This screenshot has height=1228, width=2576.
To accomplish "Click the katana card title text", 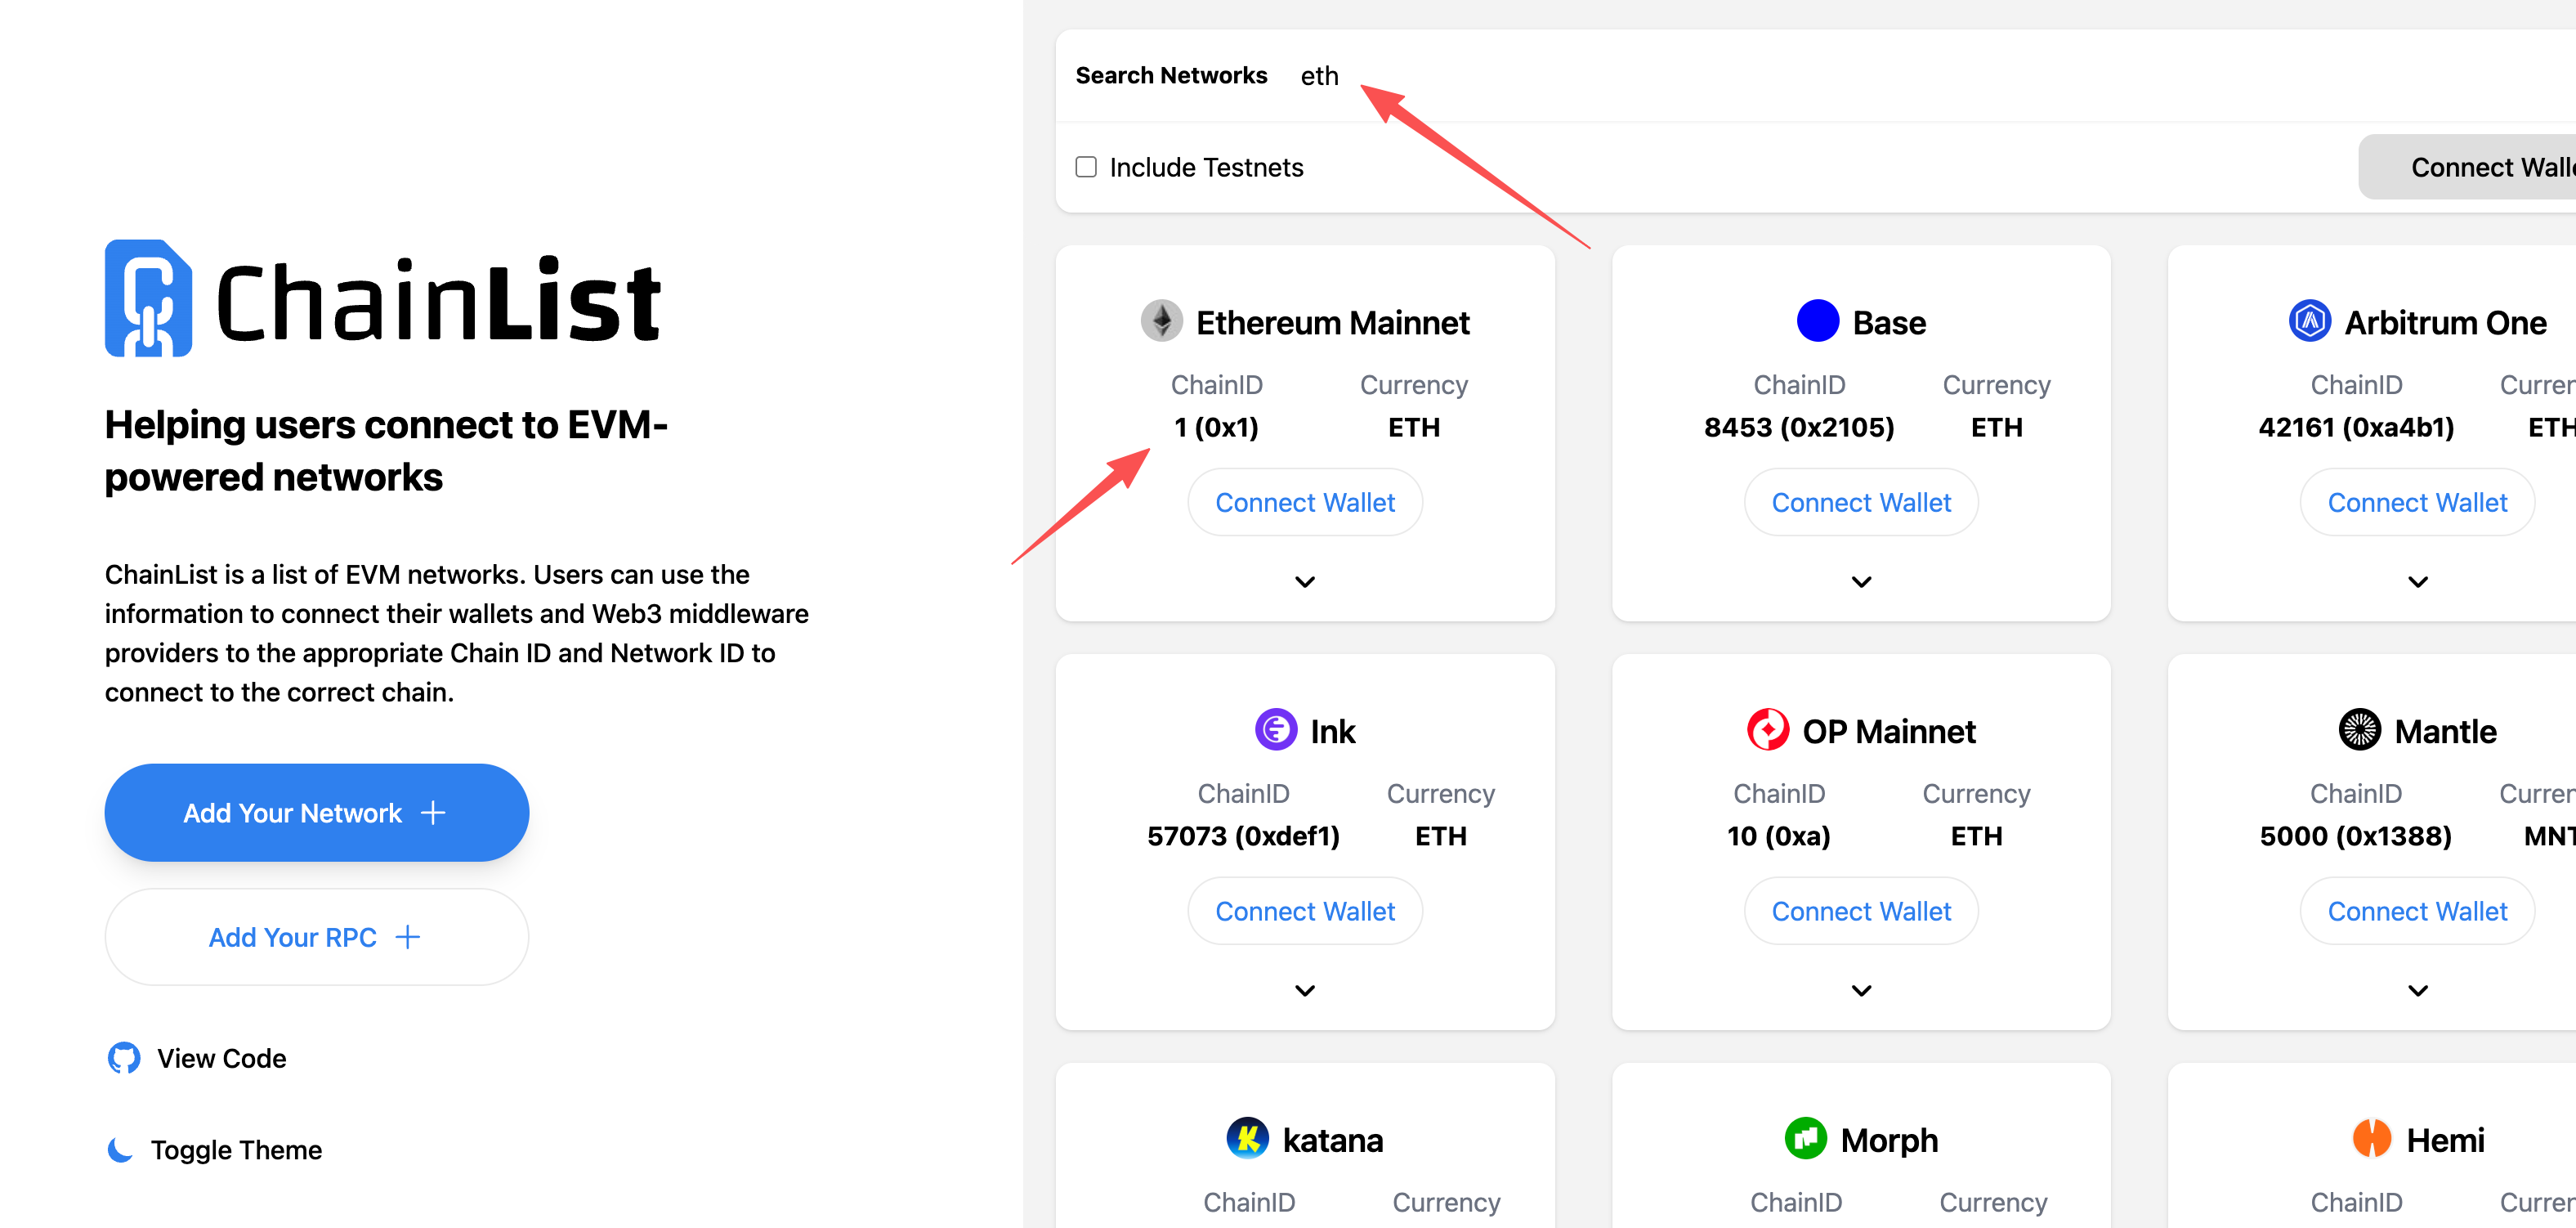I will coord(1333,1140).
